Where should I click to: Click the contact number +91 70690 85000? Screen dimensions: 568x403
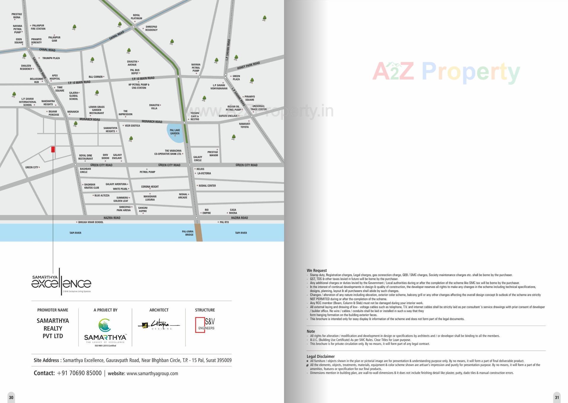79,373
